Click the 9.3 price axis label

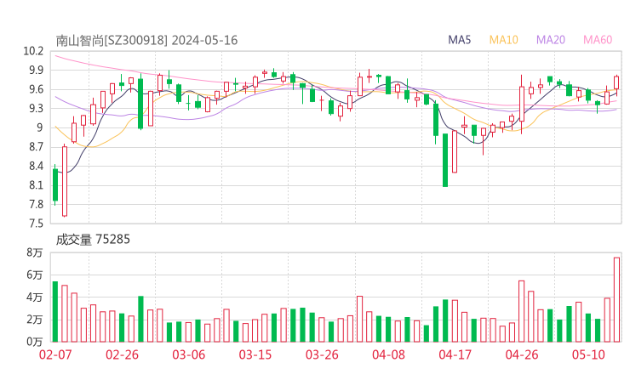pyautogui.click(x=36, y=108)
